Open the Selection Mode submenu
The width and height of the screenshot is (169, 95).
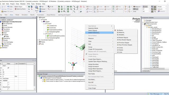click(100, 28)
